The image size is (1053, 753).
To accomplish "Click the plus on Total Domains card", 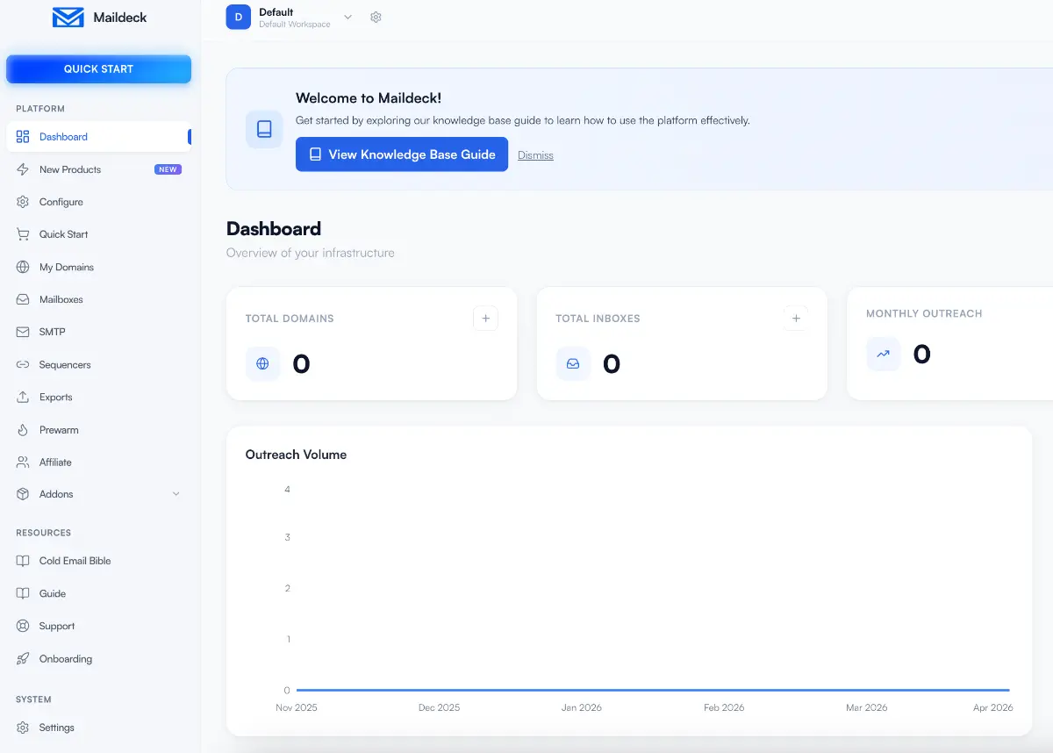I will click(x=485, y=318).
